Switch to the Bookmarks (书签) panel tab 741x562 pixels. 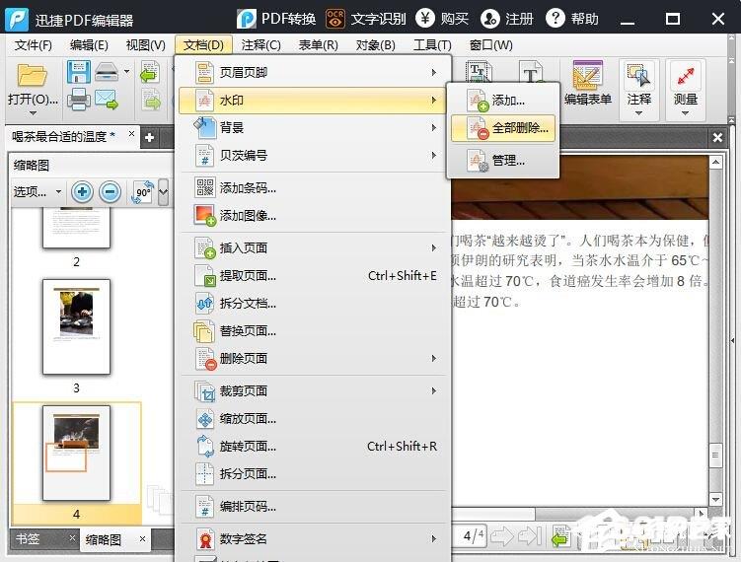28,538
